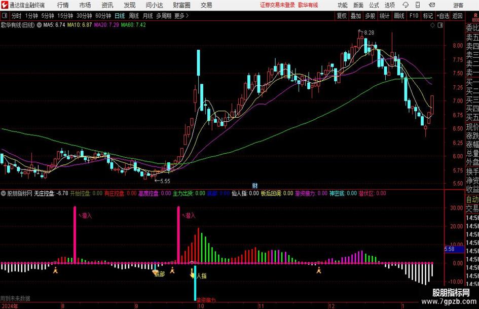Click the 画线 drawing toolbar button
The height and width of the screenshot is (309, 479).
[x=399, y=16]
